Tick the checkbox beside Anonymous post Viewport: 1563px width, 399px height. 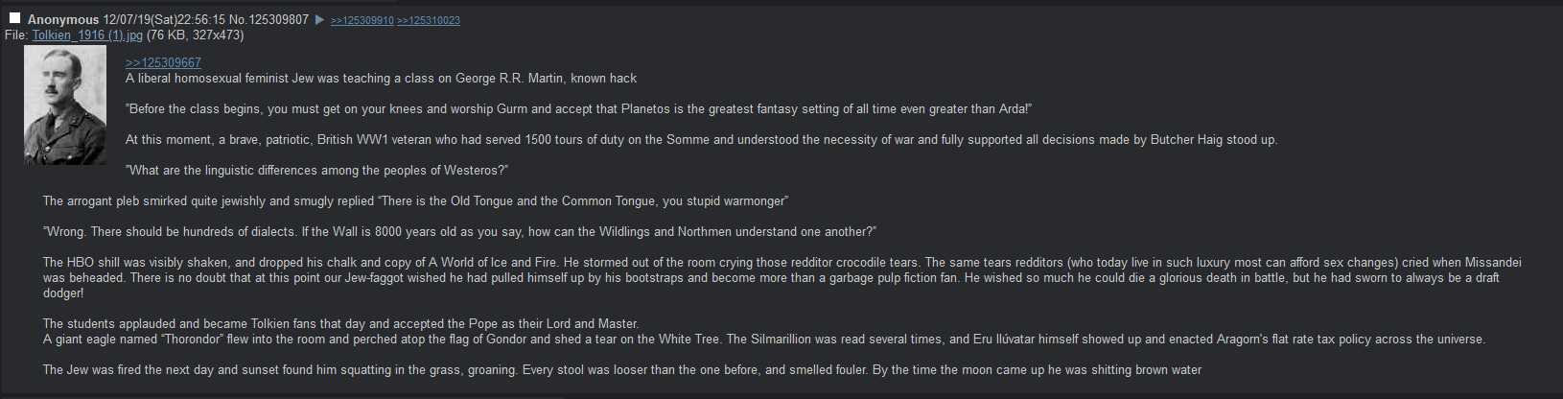click(14, 19)
